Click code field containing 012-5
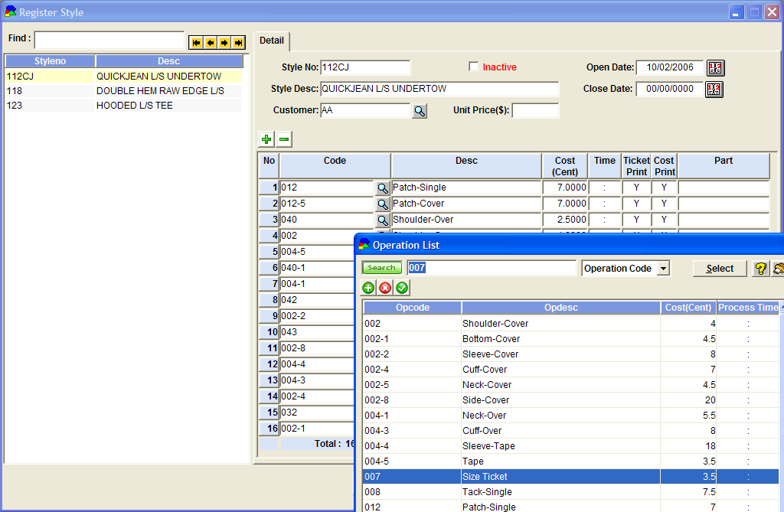 (x=326, y=204)
